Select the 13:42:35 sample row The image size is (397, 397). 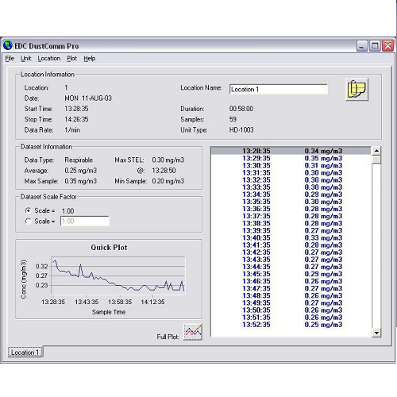[x=291, y=252]
